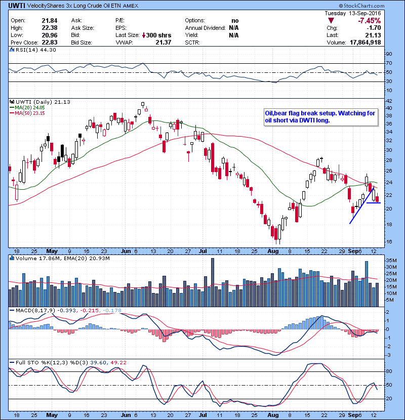Screen dimensions: 405x420
Task: Click the UWTI ticker symbol in the header
Action: click(17, 6)
